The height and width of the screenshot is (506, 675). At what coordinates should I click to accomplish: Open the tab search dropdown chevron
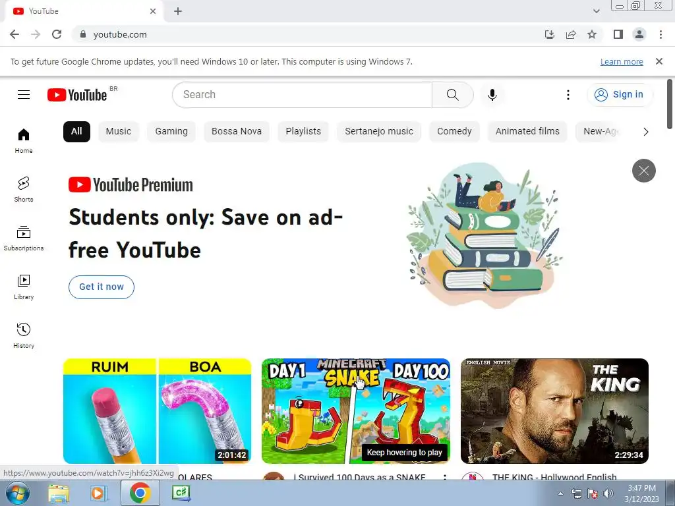pos(596,11)
